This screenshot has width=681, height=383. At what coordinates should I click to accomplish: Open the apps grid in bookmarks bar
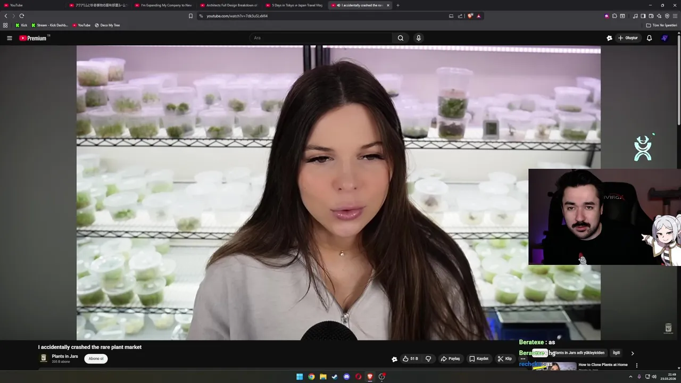tap(5, 25)
